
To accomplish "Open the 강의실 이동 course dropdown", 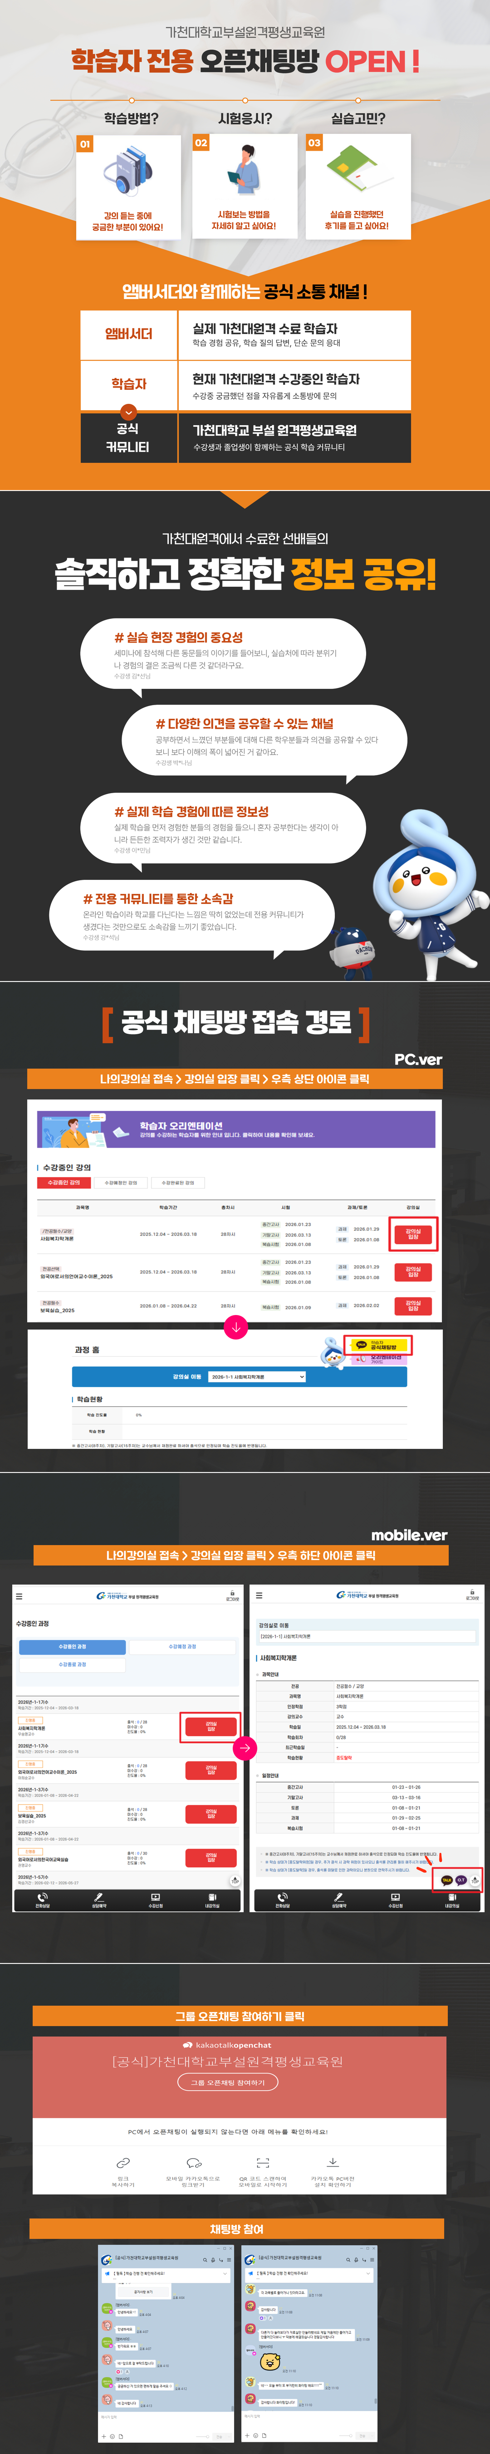I will point(257,1377).
